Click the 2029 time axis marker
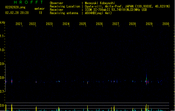The height and width of the screenshot is (111, 175). [149, 24]
